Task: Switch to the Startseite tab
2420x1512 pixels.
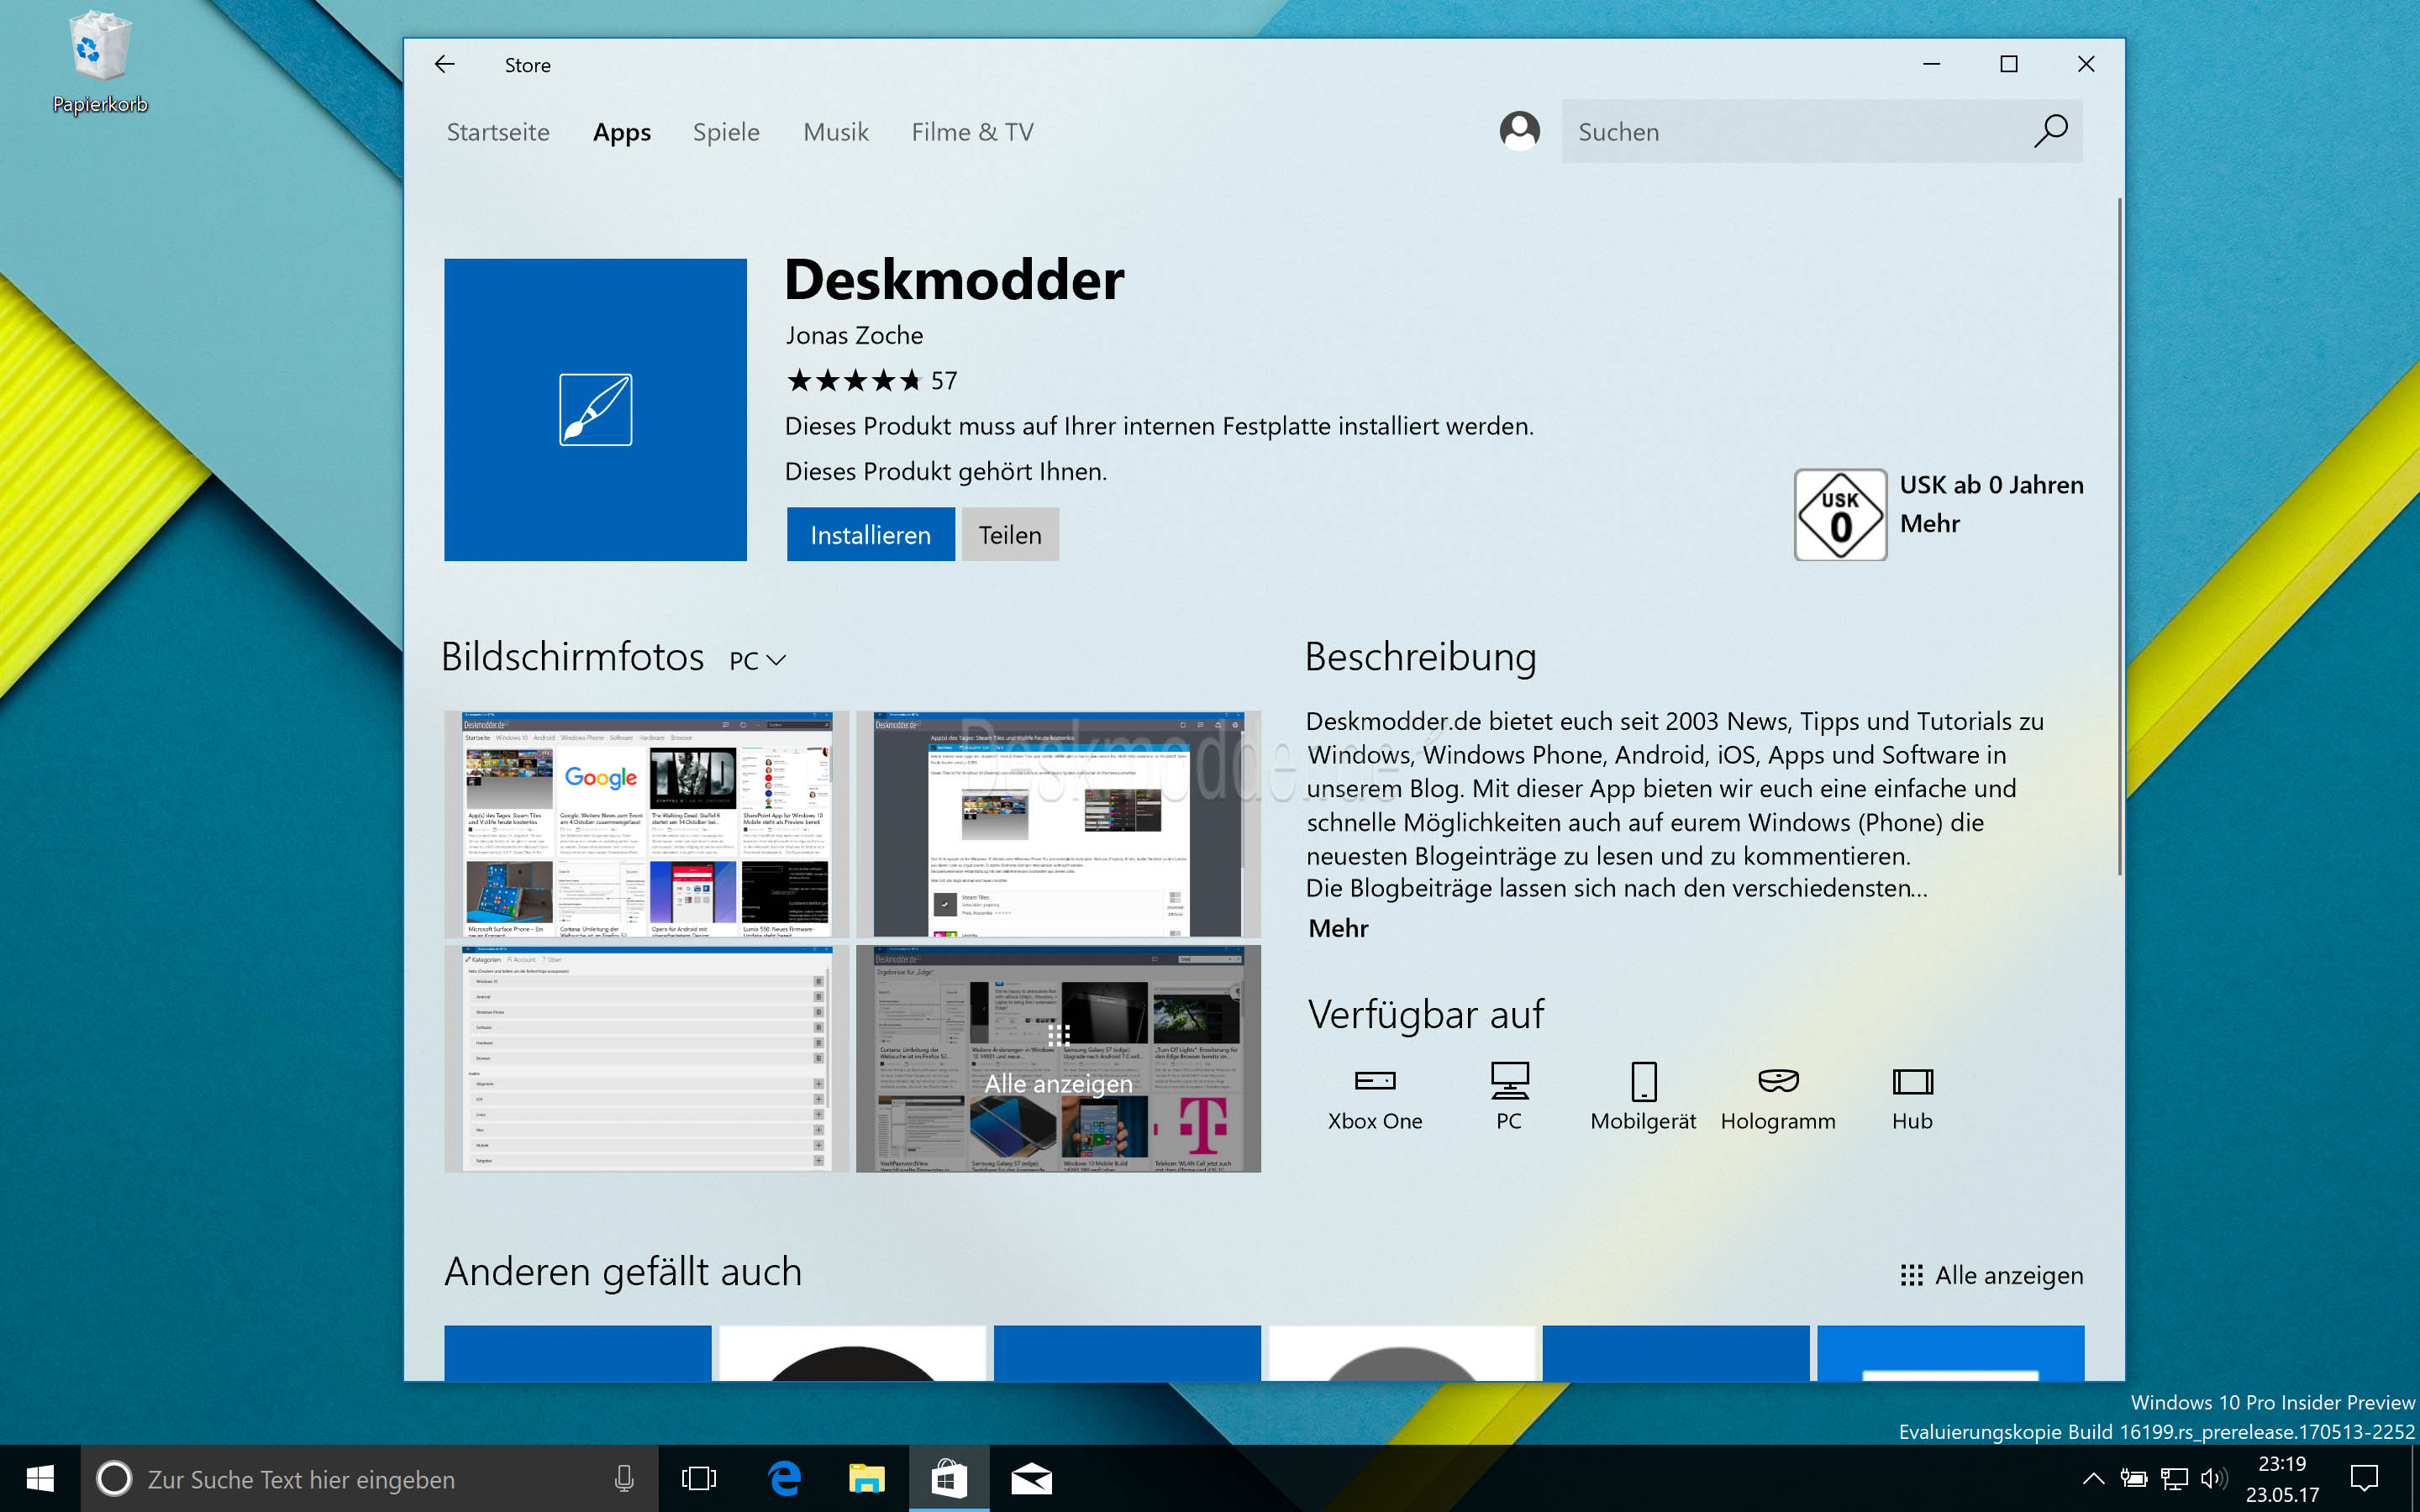Action: pyautogui.click(x=498, y=132)
